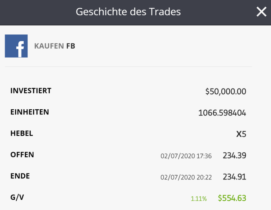Viewport: 271px width, 210px height.
Task: Click the Facebook logo icon
Action: (x=16, y=46)
